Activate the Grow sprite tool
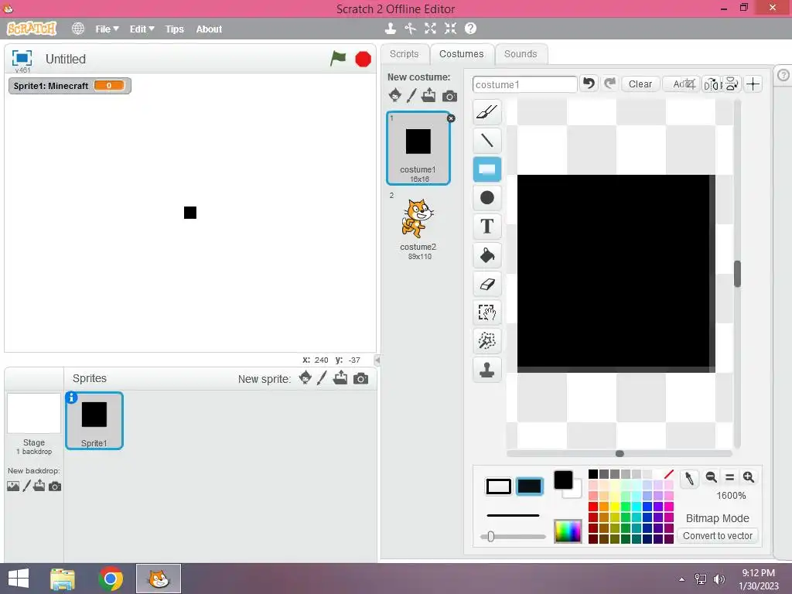The height and width of the screenshot is (594, 792). (430, 29)
